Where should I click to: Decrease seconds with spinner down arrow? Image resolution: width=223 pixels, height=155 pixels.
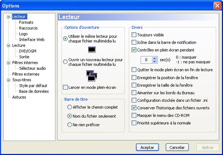[154, 61]
